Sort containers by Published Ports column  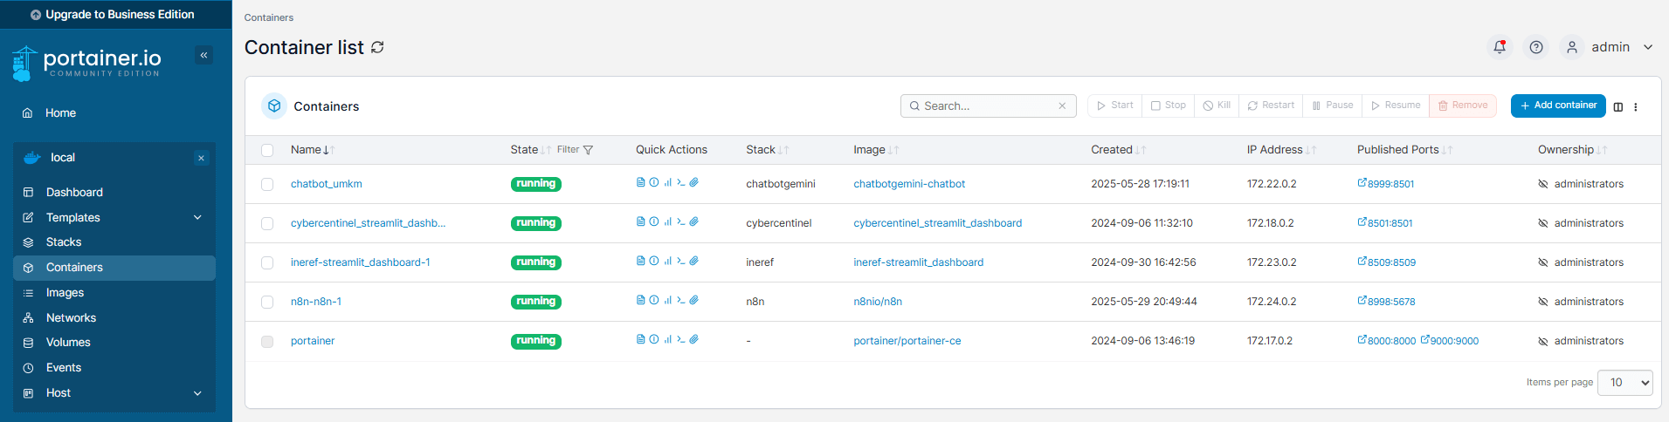[x=1404, y=150]
